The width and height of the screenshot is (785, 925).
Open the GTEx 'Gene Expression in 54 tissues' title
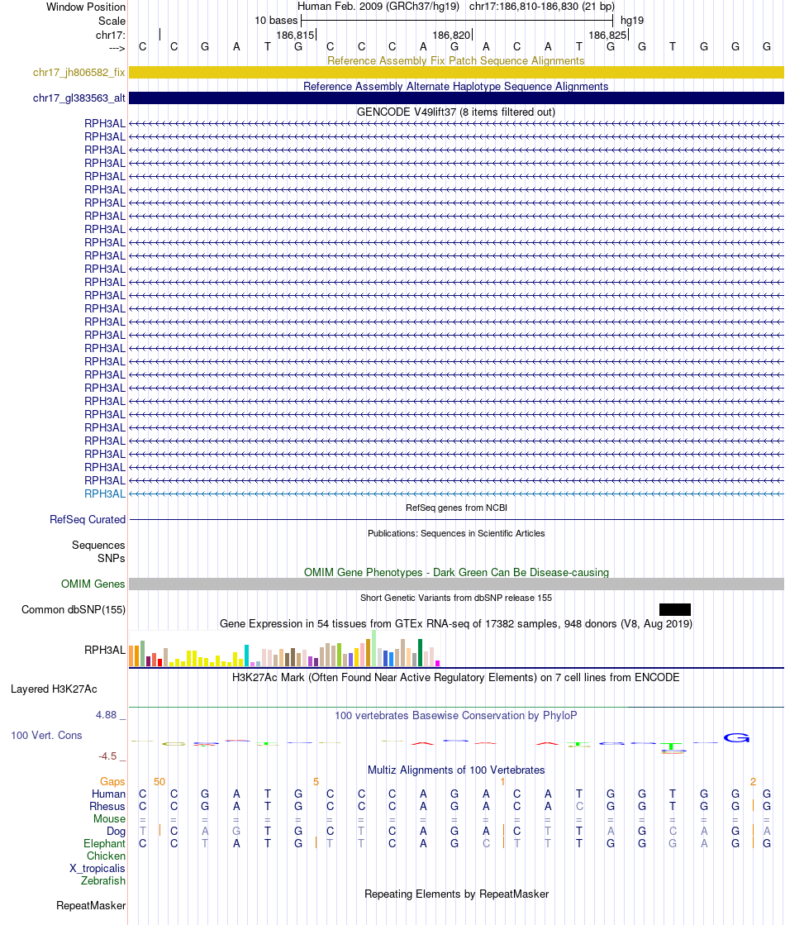456,623
